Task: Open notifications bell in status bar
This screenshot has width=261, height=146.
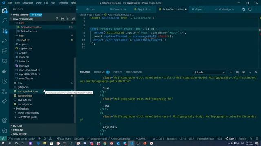Action: (x=257, y=139)
